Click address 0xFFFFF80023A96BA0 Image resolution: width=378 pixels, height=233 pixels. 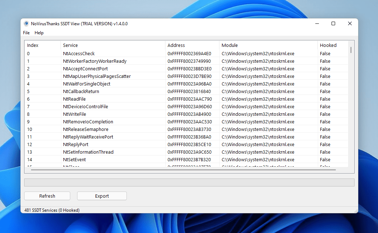coord(189,84)
